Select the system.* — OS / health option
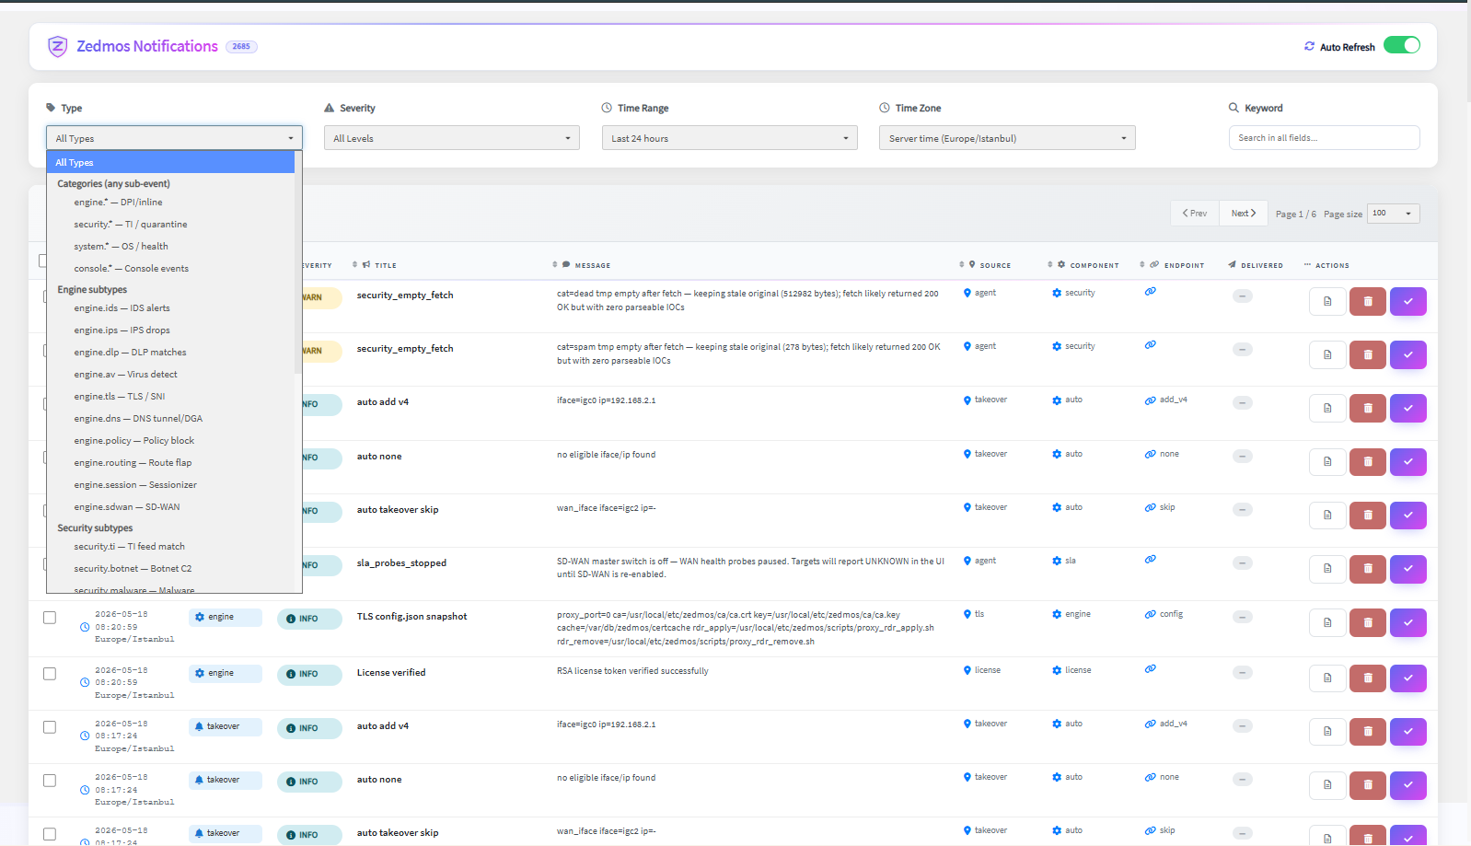 [170, 247]
